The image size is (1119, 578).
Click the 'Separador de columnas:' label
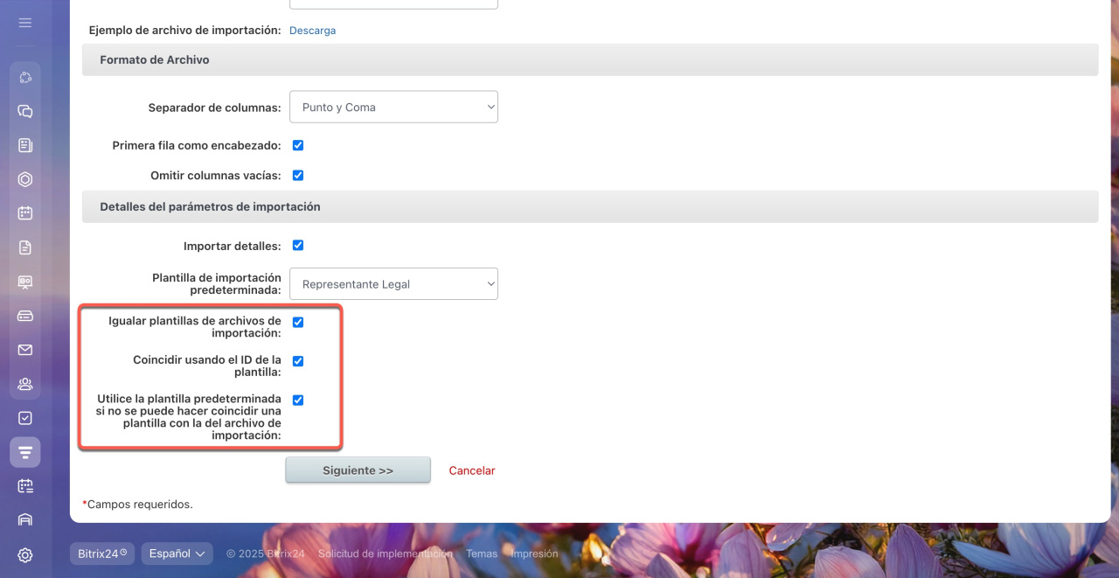pos(215,108)
